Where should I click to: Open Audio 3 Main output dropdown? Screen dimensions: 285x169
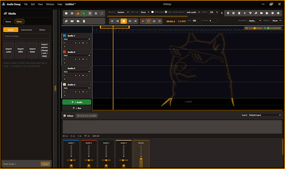click(x=77, y=72)
